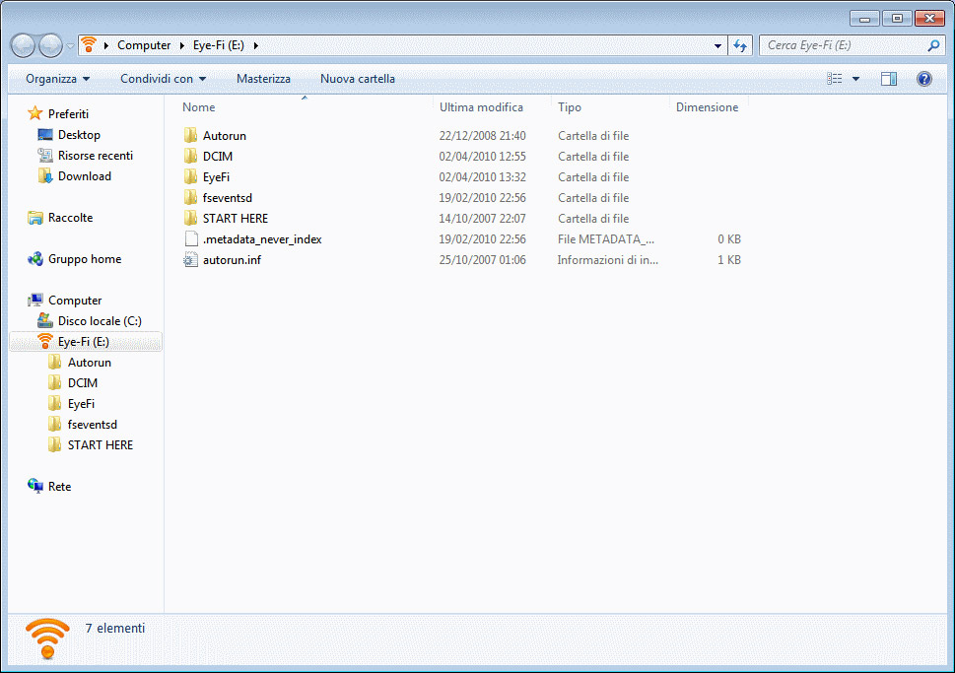Click the search magnifier icon
The width and height of the screenshot is (955, 673).
click(933, 45)
